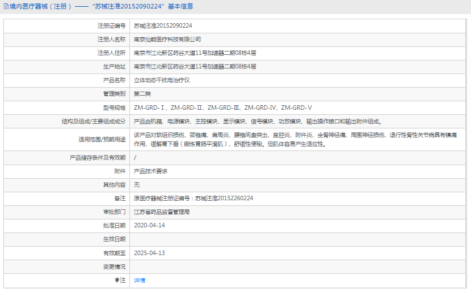
Task: Click the 批准日期 field label
Action: point(114,226)
